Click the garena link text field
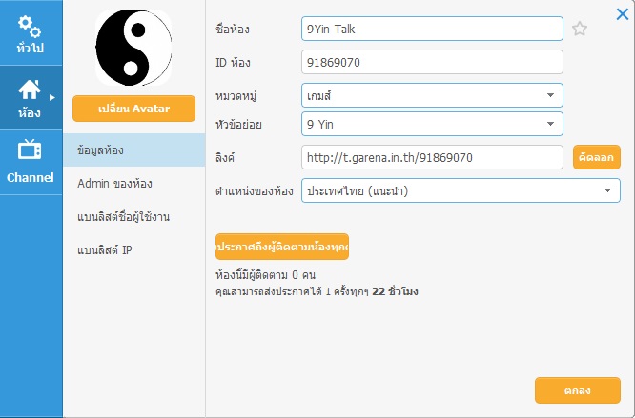The width and height of the screenshot is (635, 418). coord(432,156)
